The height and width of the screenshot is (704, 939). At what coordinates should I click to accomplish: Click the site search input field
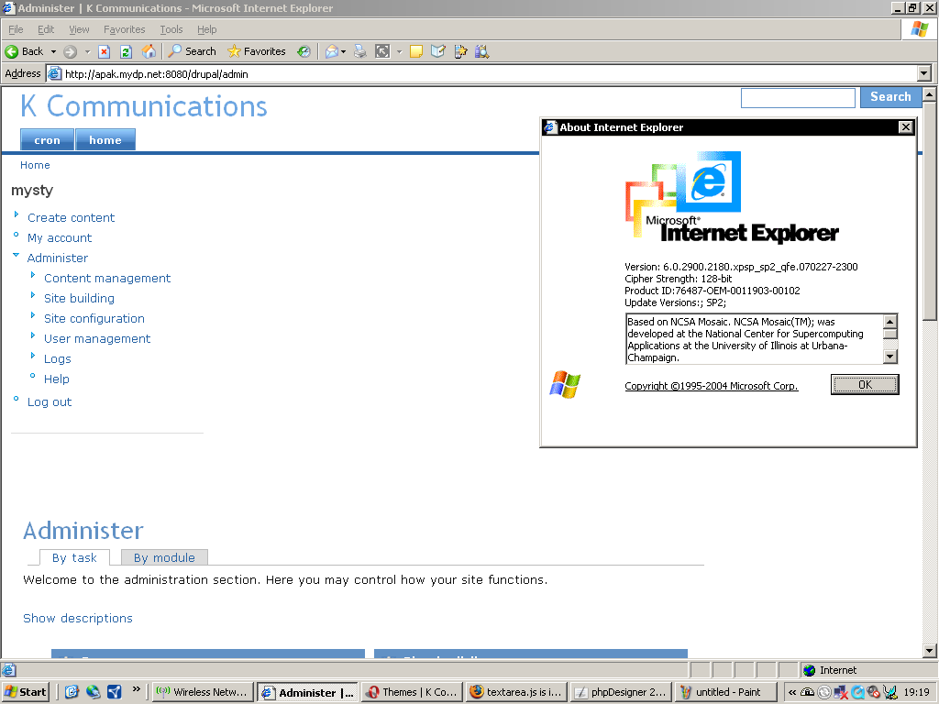click(x=798, y=97)
